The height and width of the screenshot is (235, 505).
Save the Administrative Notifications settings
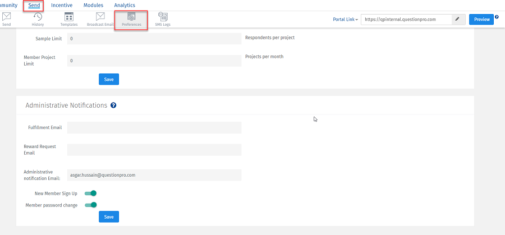click(x=109, y=216)
